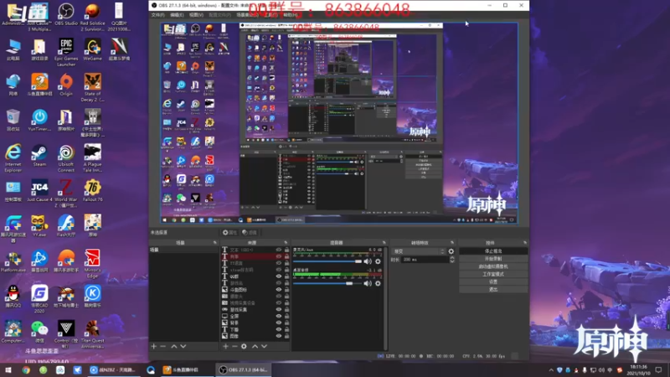
Task: Move the selected source up in the list
Action: (x=255, y=346)
